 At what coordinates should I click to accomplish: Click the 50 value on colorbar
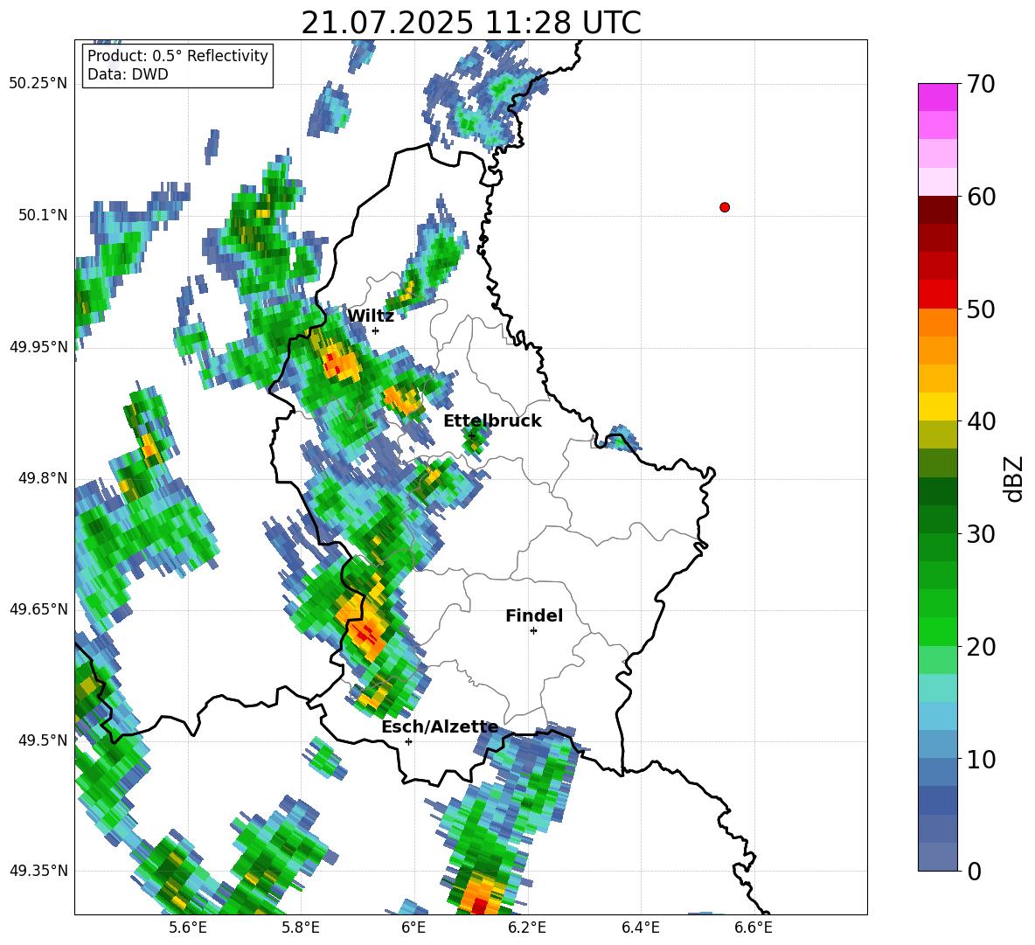(980, 309)
